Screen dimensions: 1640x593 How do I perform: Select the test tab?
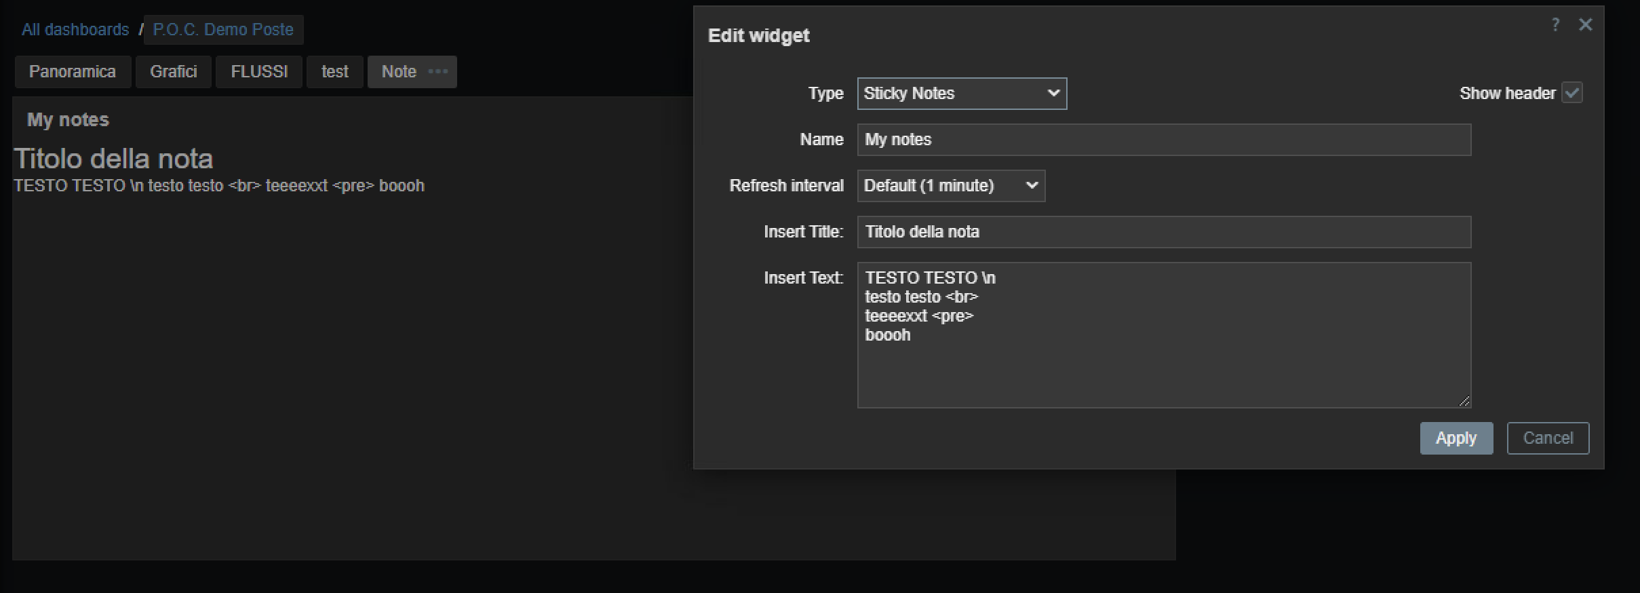334,72
